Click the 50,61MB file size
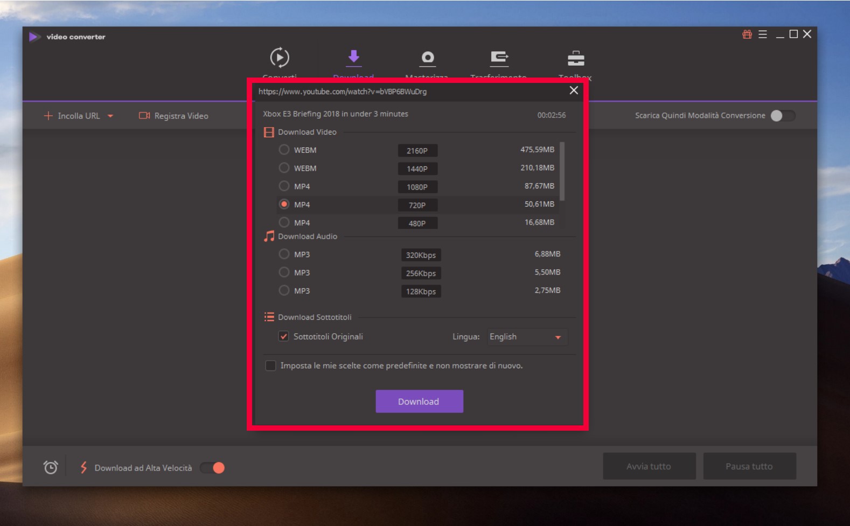 coord(539,204)
